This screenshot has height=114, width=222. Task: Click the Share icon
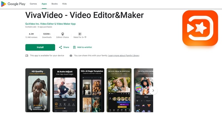click(x=60, y=47)
